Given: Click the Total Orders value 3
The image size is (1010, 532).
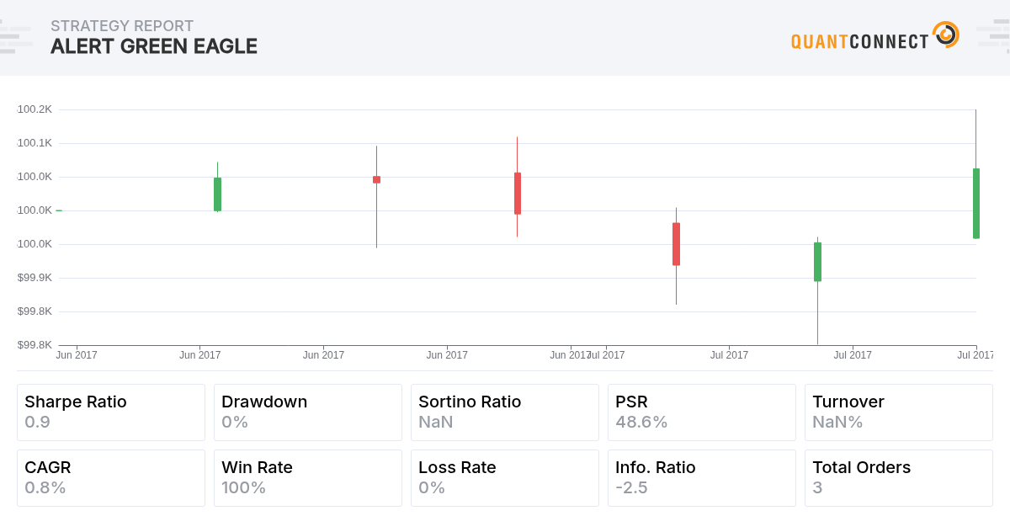Looking at the screenshot, I should pyautogui.click(x=817, y=487).
